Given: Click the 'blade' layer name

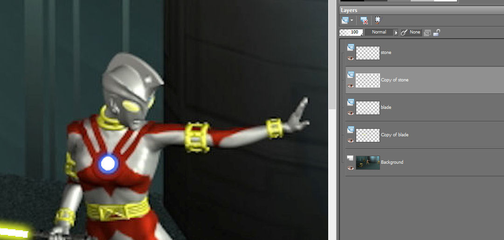Looking at the screenshot, I should pos(386,107).
